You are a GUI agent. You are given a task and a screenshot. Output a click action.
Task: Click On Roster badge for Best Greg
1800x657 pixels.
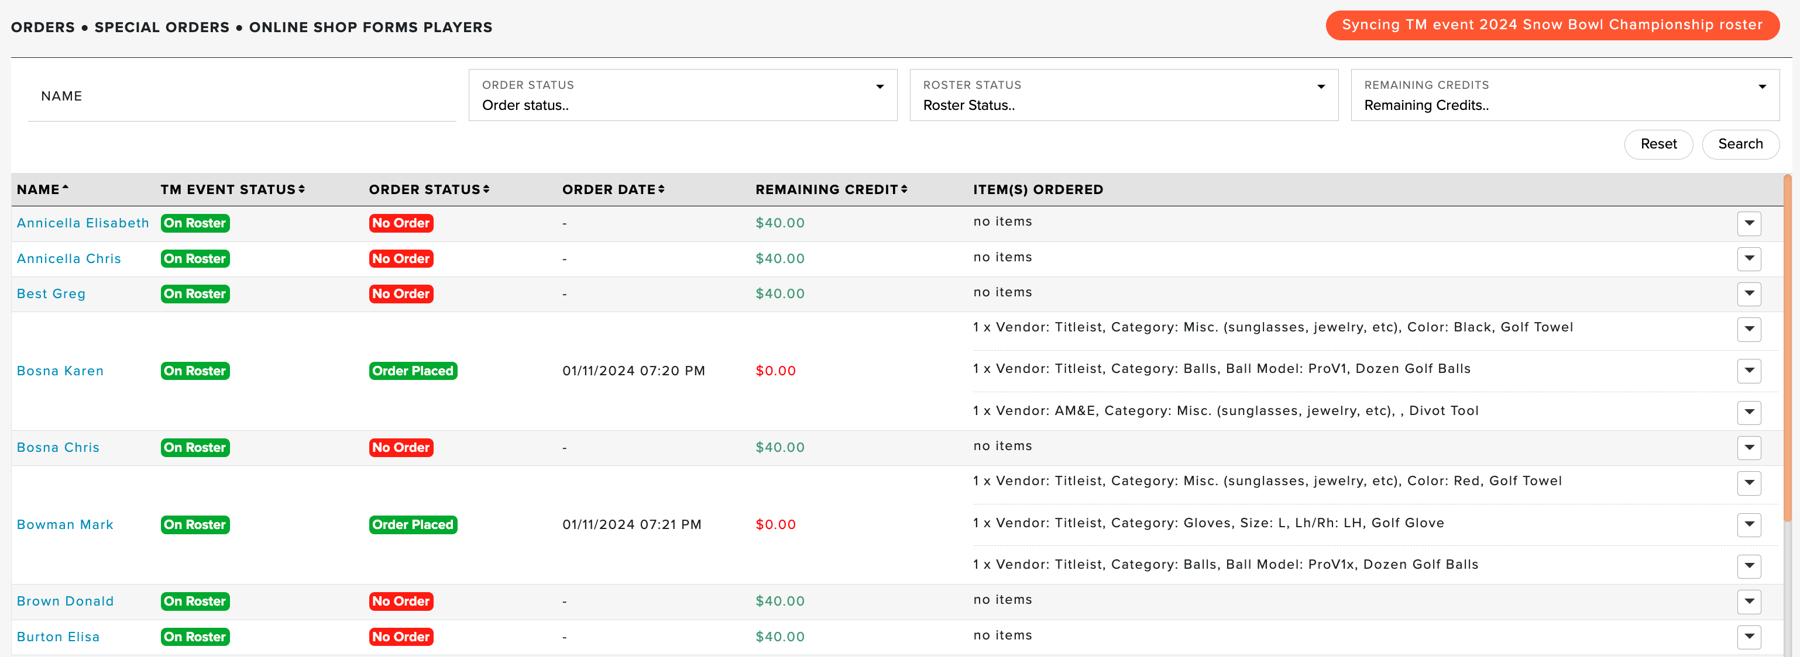coord(195,294)
